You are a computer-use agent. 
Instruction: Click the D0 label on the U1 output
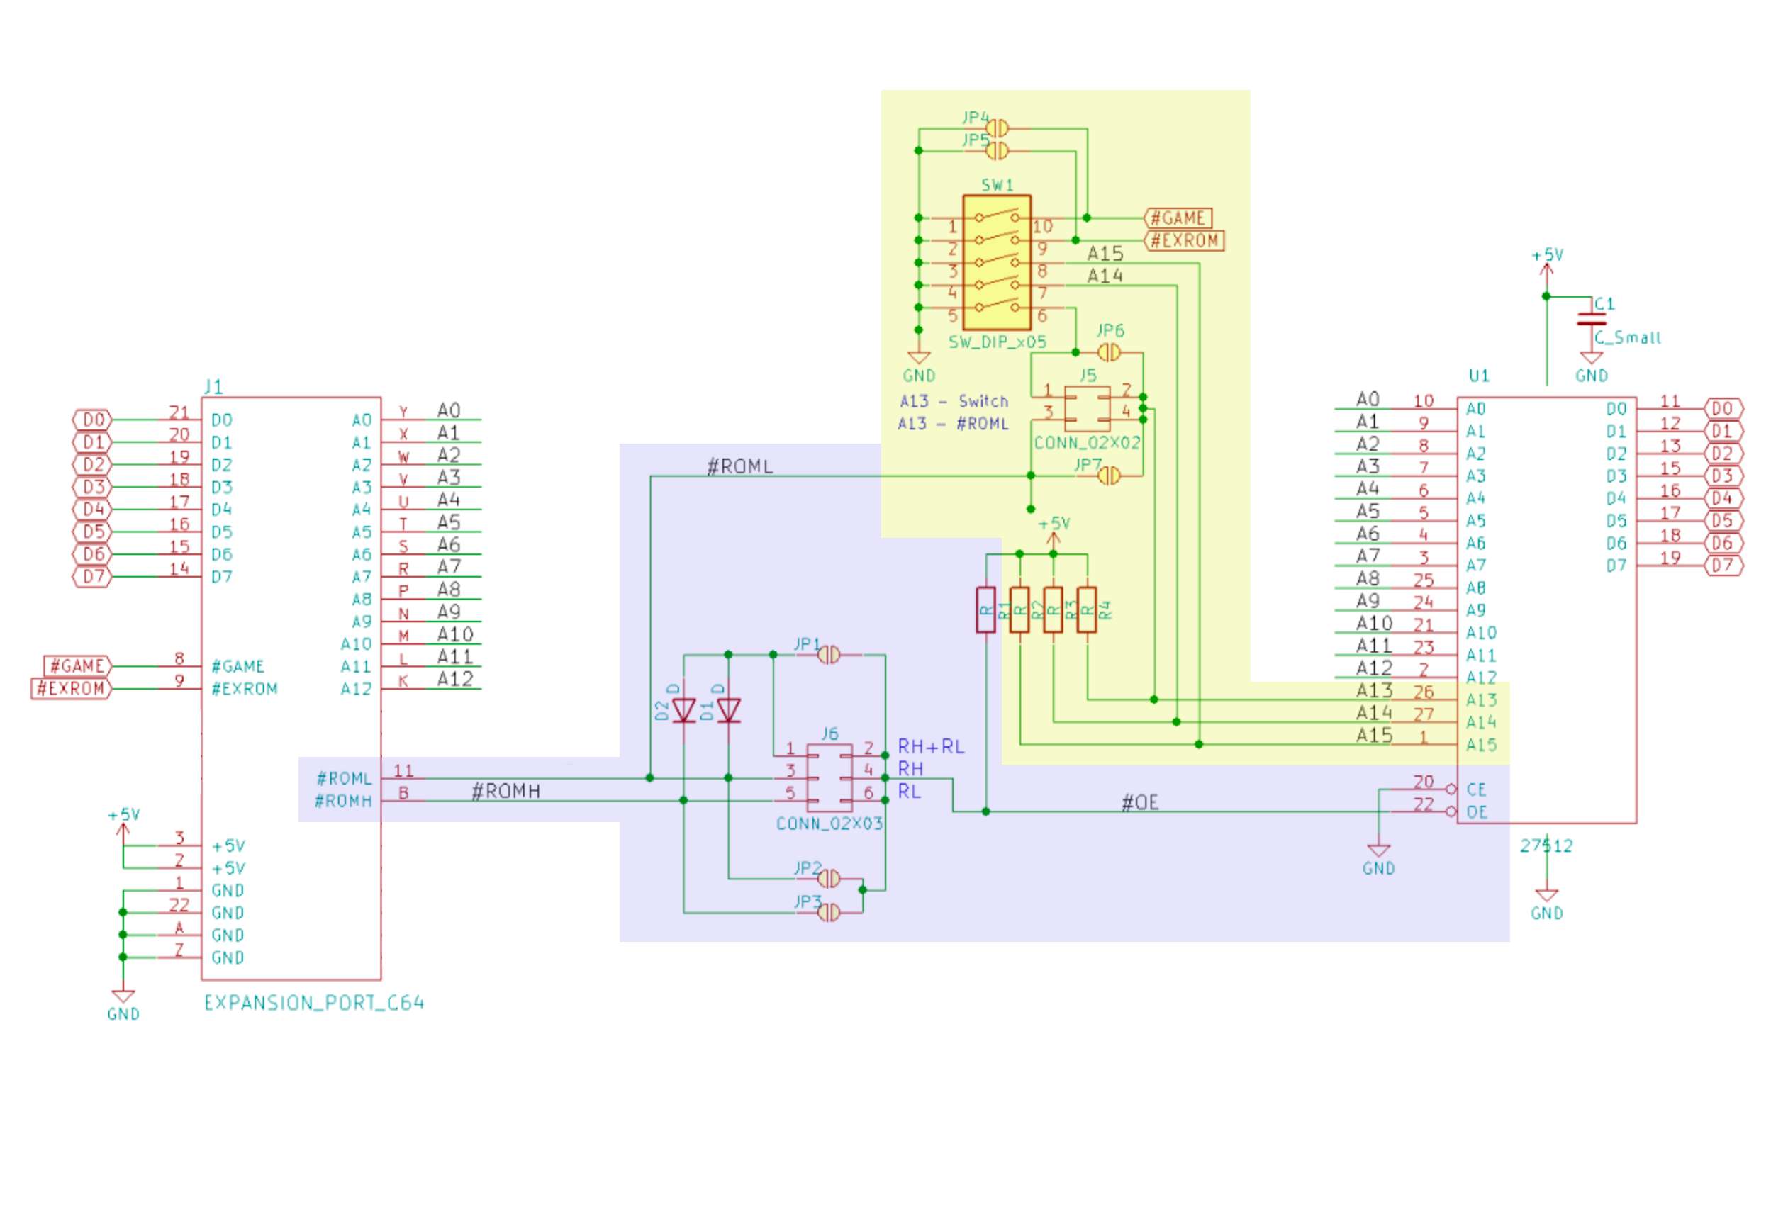[x=1723, y=409]
